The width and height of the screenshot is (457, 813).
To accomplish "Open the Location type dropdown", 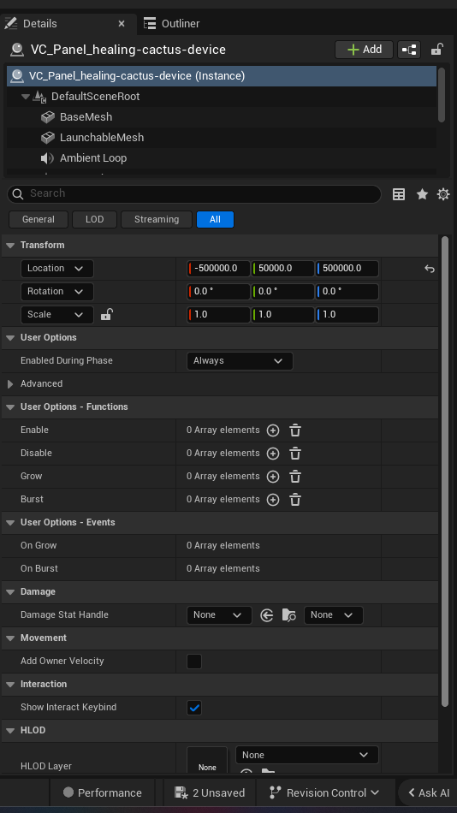I will coord(56,269).
